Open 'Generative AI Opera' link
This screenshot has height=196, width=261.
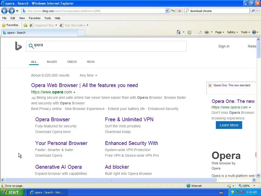pos(58,167)
